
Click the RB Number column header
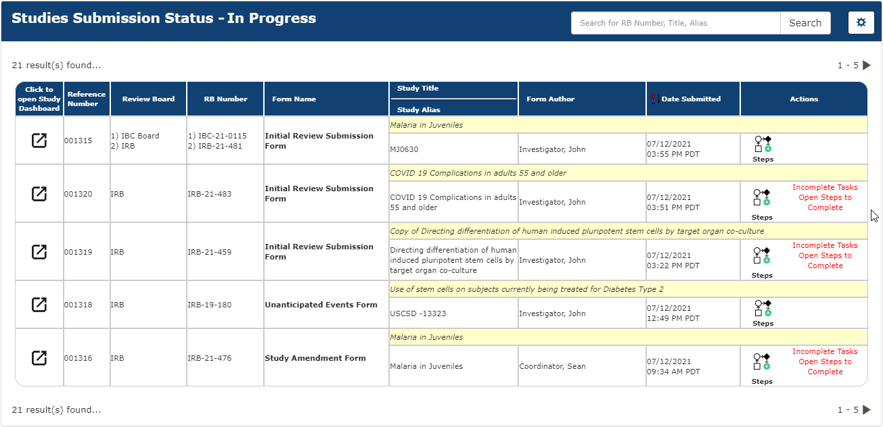[x=225, y=99]
